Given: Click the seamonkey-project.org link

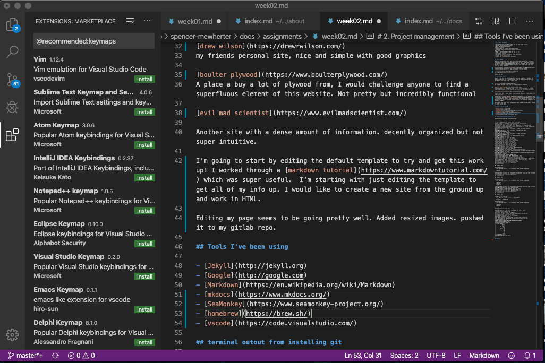Looking at the screenshot, I should [315, 304].
